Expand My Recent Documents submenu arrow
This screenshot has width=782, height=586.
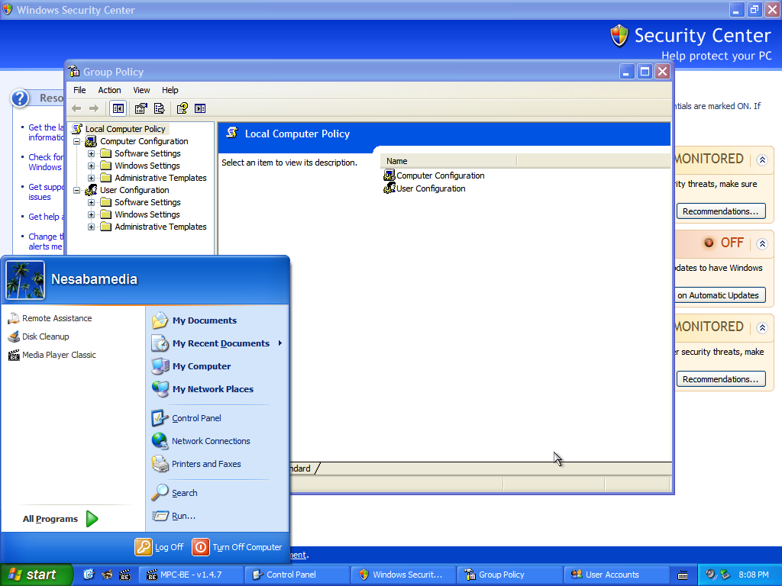pyautogui.click(x=280, y=343)
